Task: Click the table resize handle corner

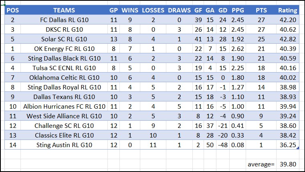Action: 299,148
